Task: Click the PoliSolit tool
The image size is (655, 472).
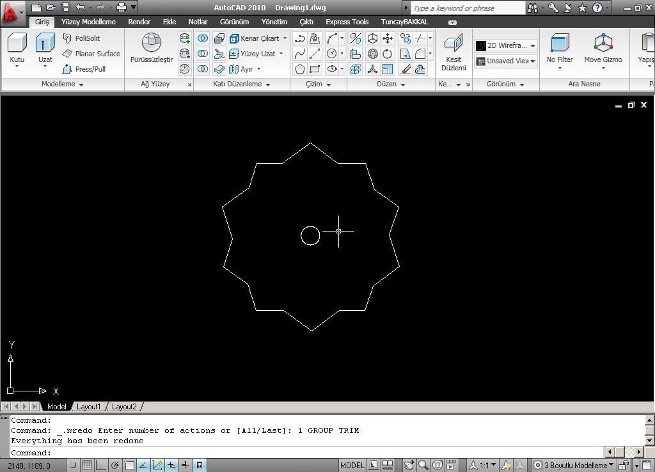Action: tap(81, 38)
